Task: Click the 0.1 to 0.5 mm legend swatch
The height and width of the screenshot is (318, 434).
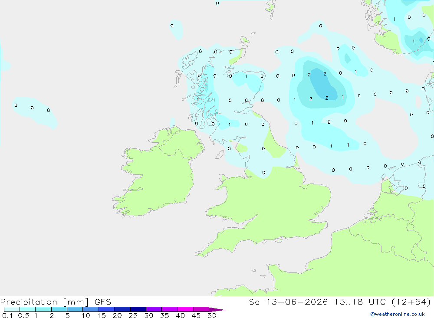Action: pyautogui.click(x=12, y=309)
